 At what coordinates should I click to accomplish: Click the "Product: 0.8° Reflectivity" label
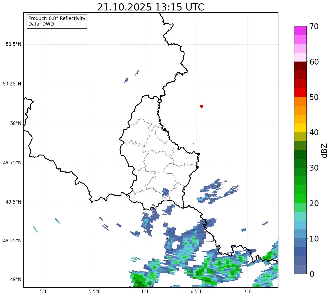57,18
